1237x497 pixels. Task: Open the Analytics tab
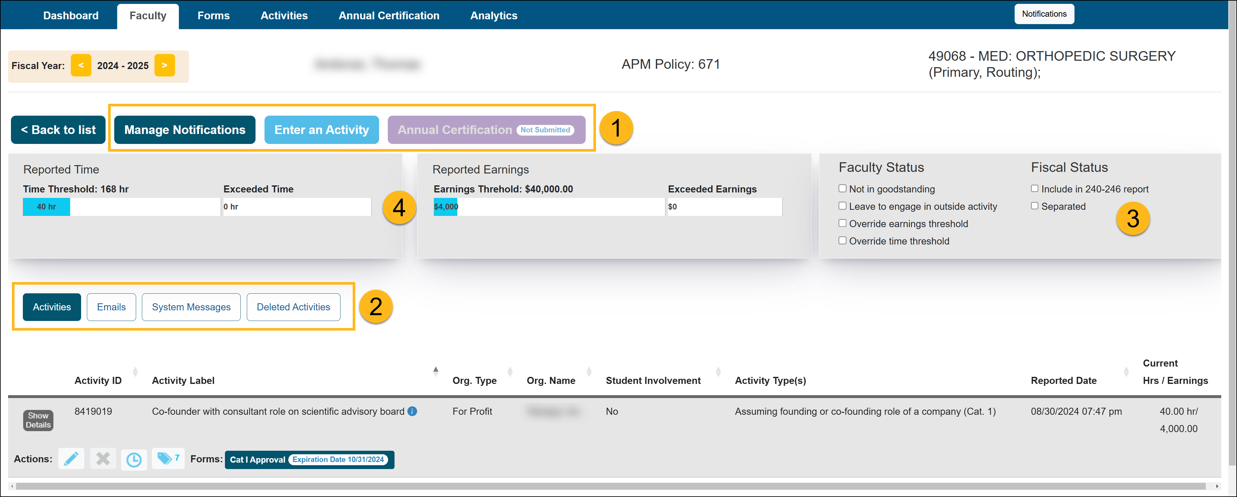coord(493,15)
